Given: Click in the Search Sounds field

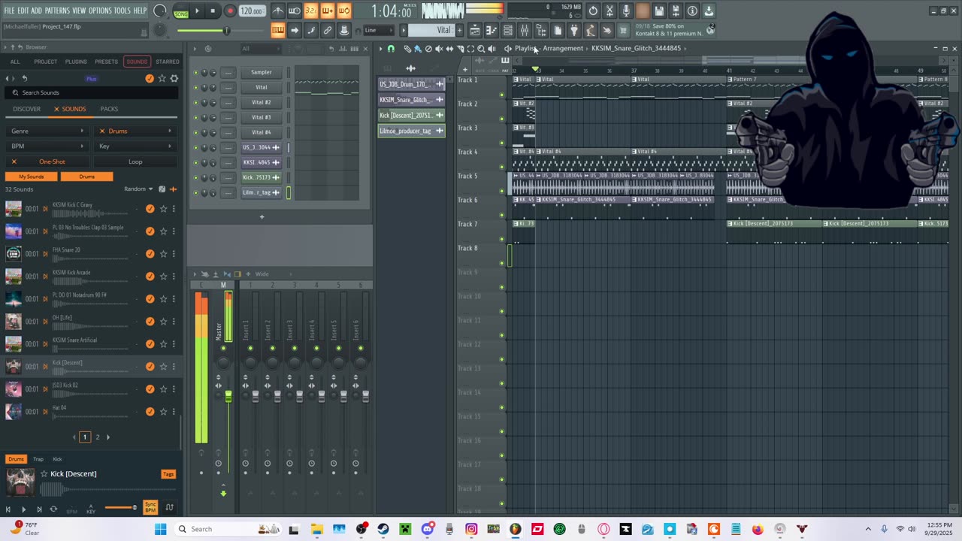Looking at the screenshot, I should [x=90, y=92].
